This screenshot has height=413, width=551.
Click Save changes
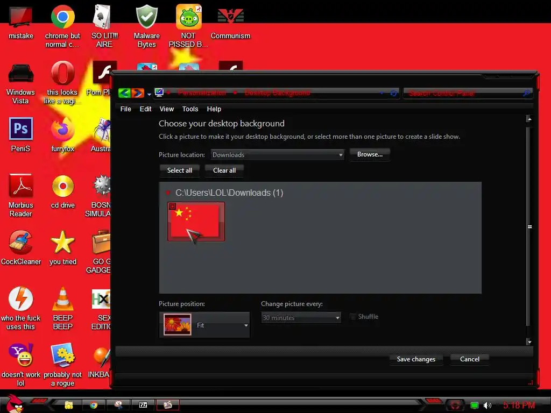(416, 359)
